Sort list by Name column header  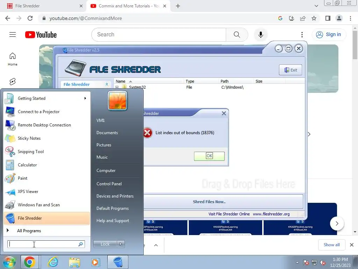(x=148, y=81)
